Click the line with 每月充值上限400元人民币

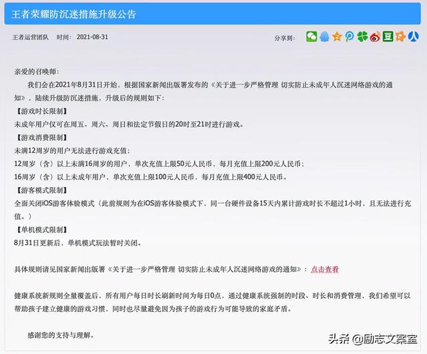pos(151,177)
